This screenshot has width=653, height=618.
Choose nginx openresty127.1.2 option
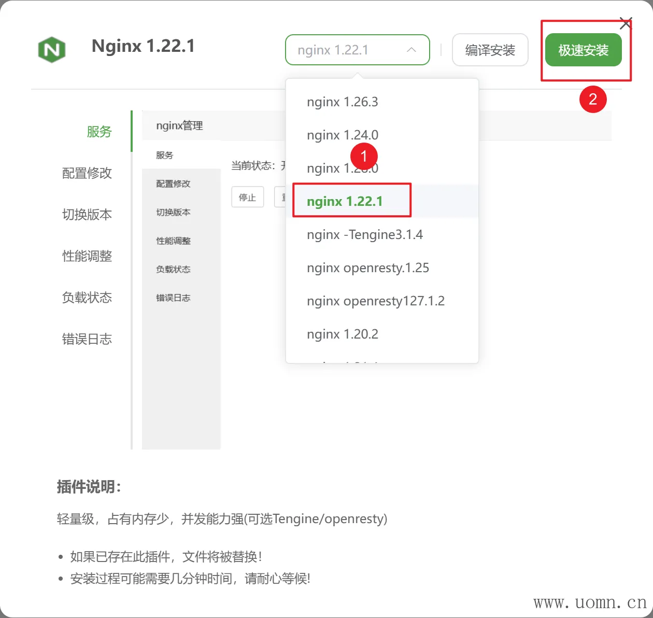376,301
